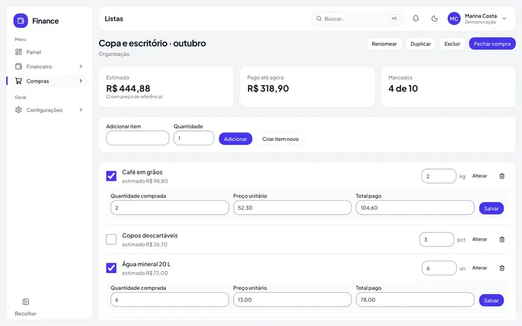This screenshot has height=326, width=522.
Task: Focus the Buscar search field
Action: tap(357, 19)
